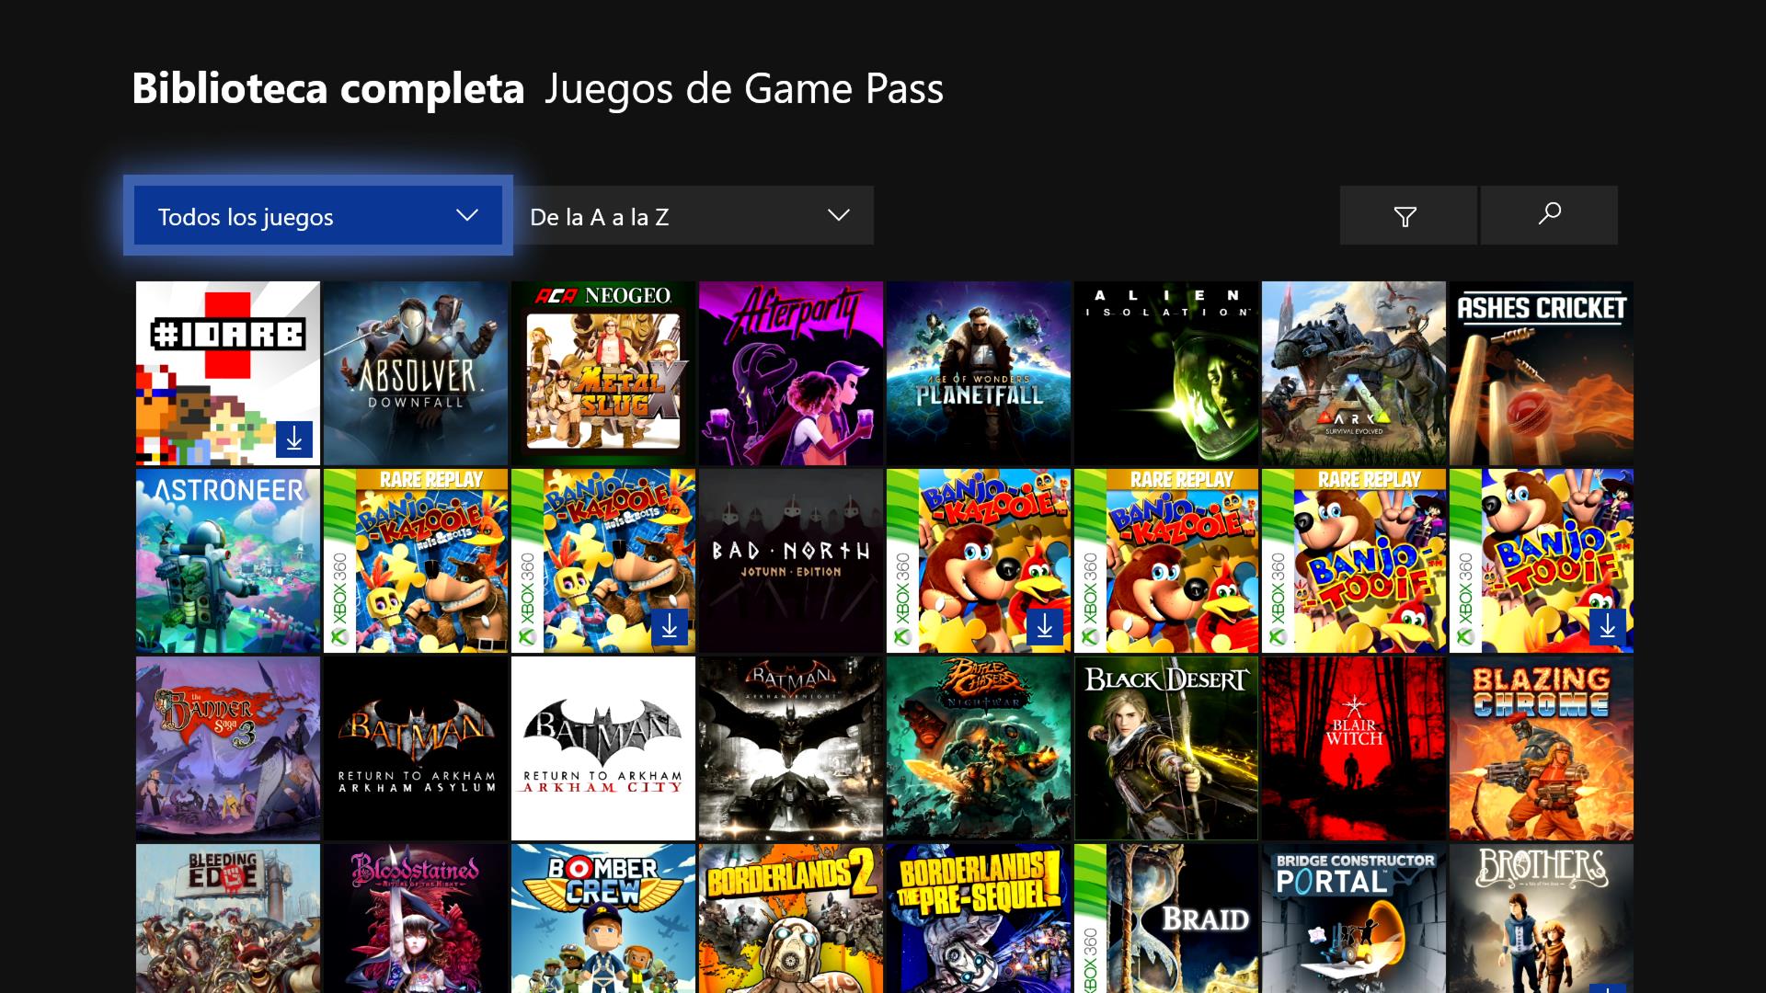The height and width of the screenshot is (993, 1766).
Task: Switch to Juegos de Game Pass tab
Action: coord(743,88)
